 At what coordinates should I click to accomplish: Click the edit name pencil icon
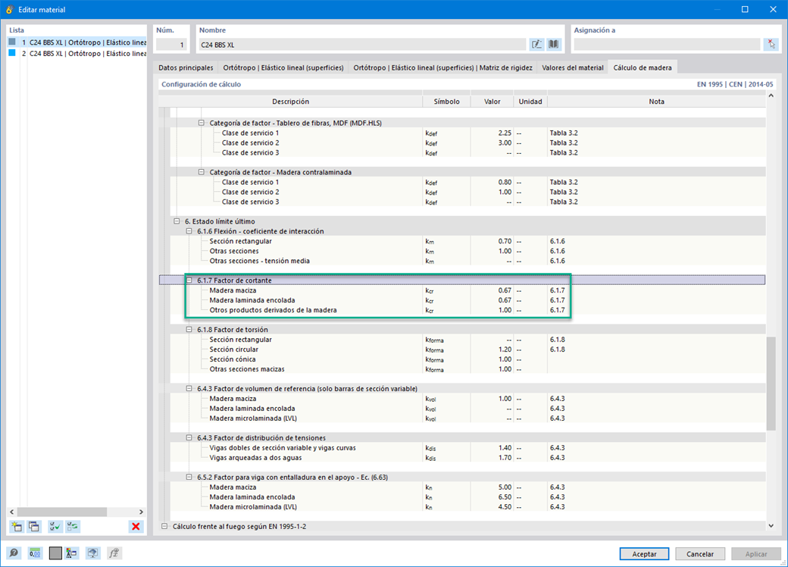(536, 44)
